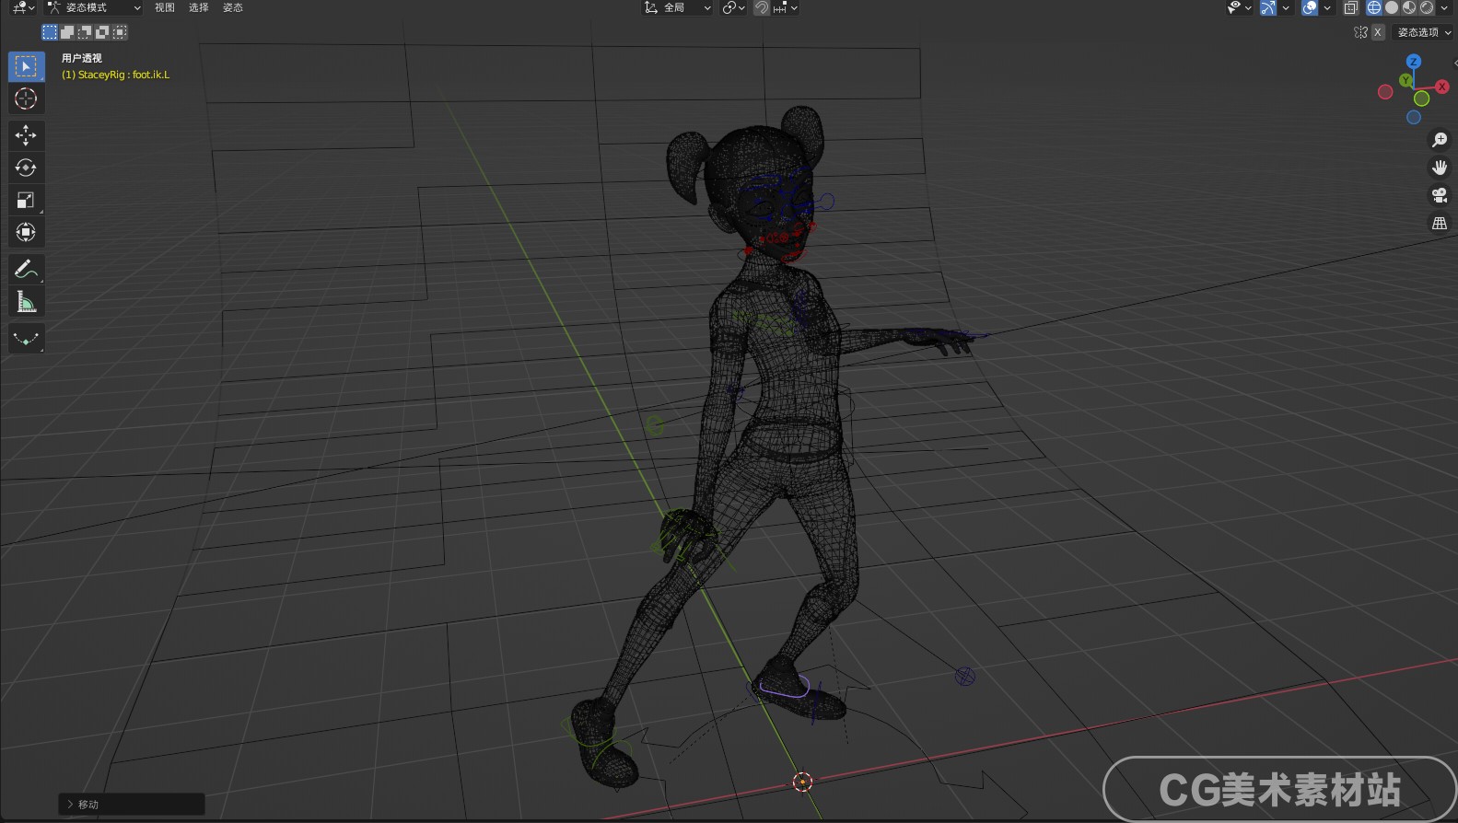Switch to solid viewport shading

click(1392, 7)
